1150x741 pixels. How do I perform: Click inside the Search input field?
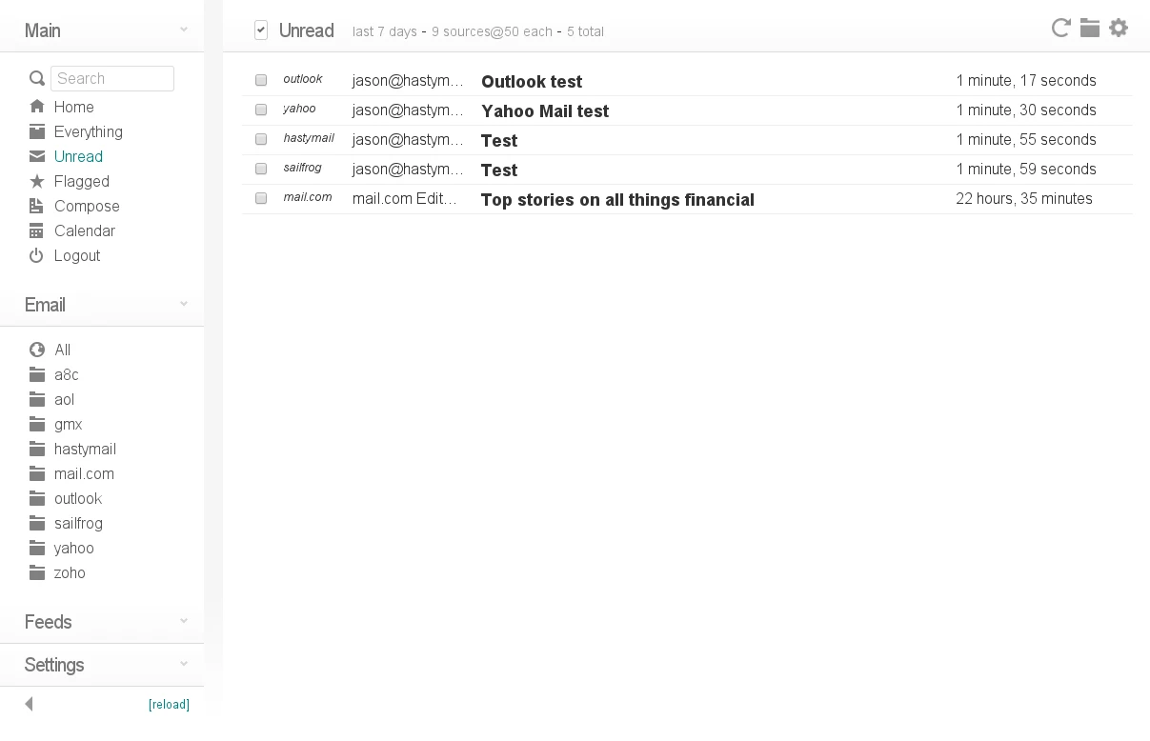click(x=112, y=78)
